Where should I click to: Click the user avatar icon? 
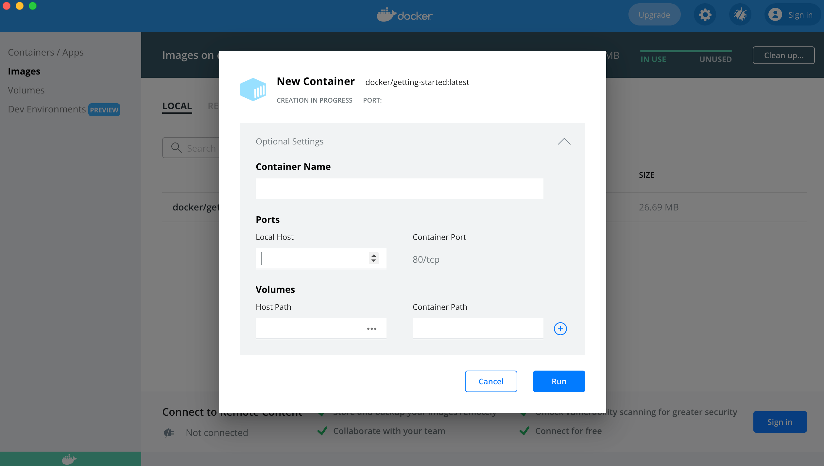(x=775, y=15)
